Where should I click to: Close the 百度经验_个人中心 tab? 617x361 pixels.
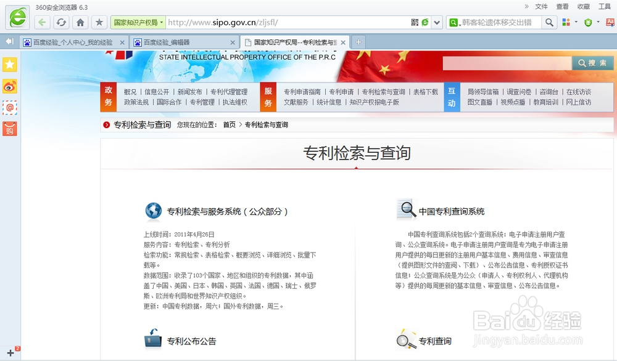[x=122, y=43]
